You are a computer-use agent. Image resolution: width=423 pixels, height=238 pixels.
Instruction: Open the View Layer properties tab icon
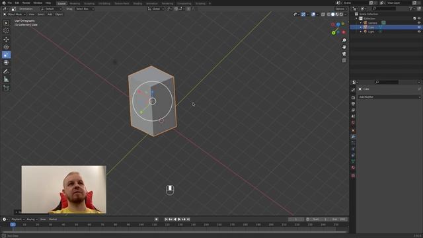pos(353,110)
